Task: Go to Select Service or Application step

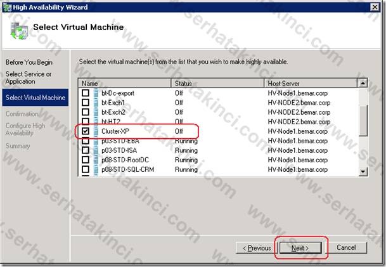Action: (29, 77)
